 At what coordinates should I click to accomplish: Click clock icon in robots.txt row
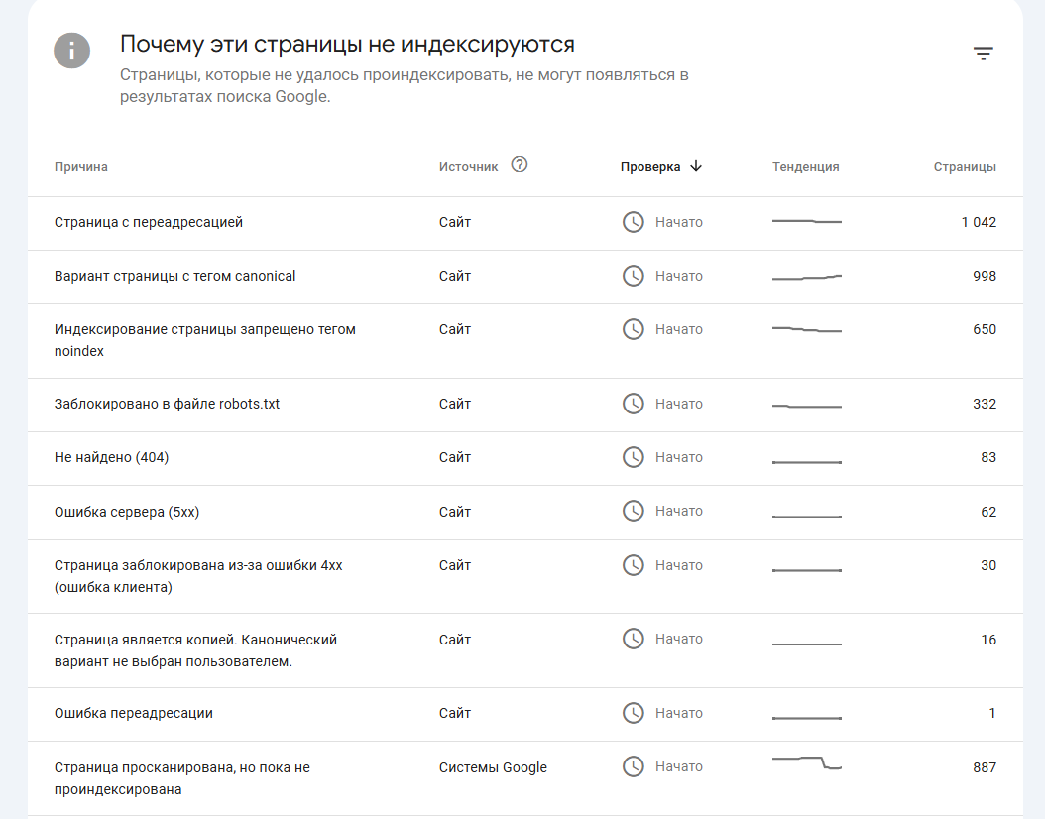633,404
